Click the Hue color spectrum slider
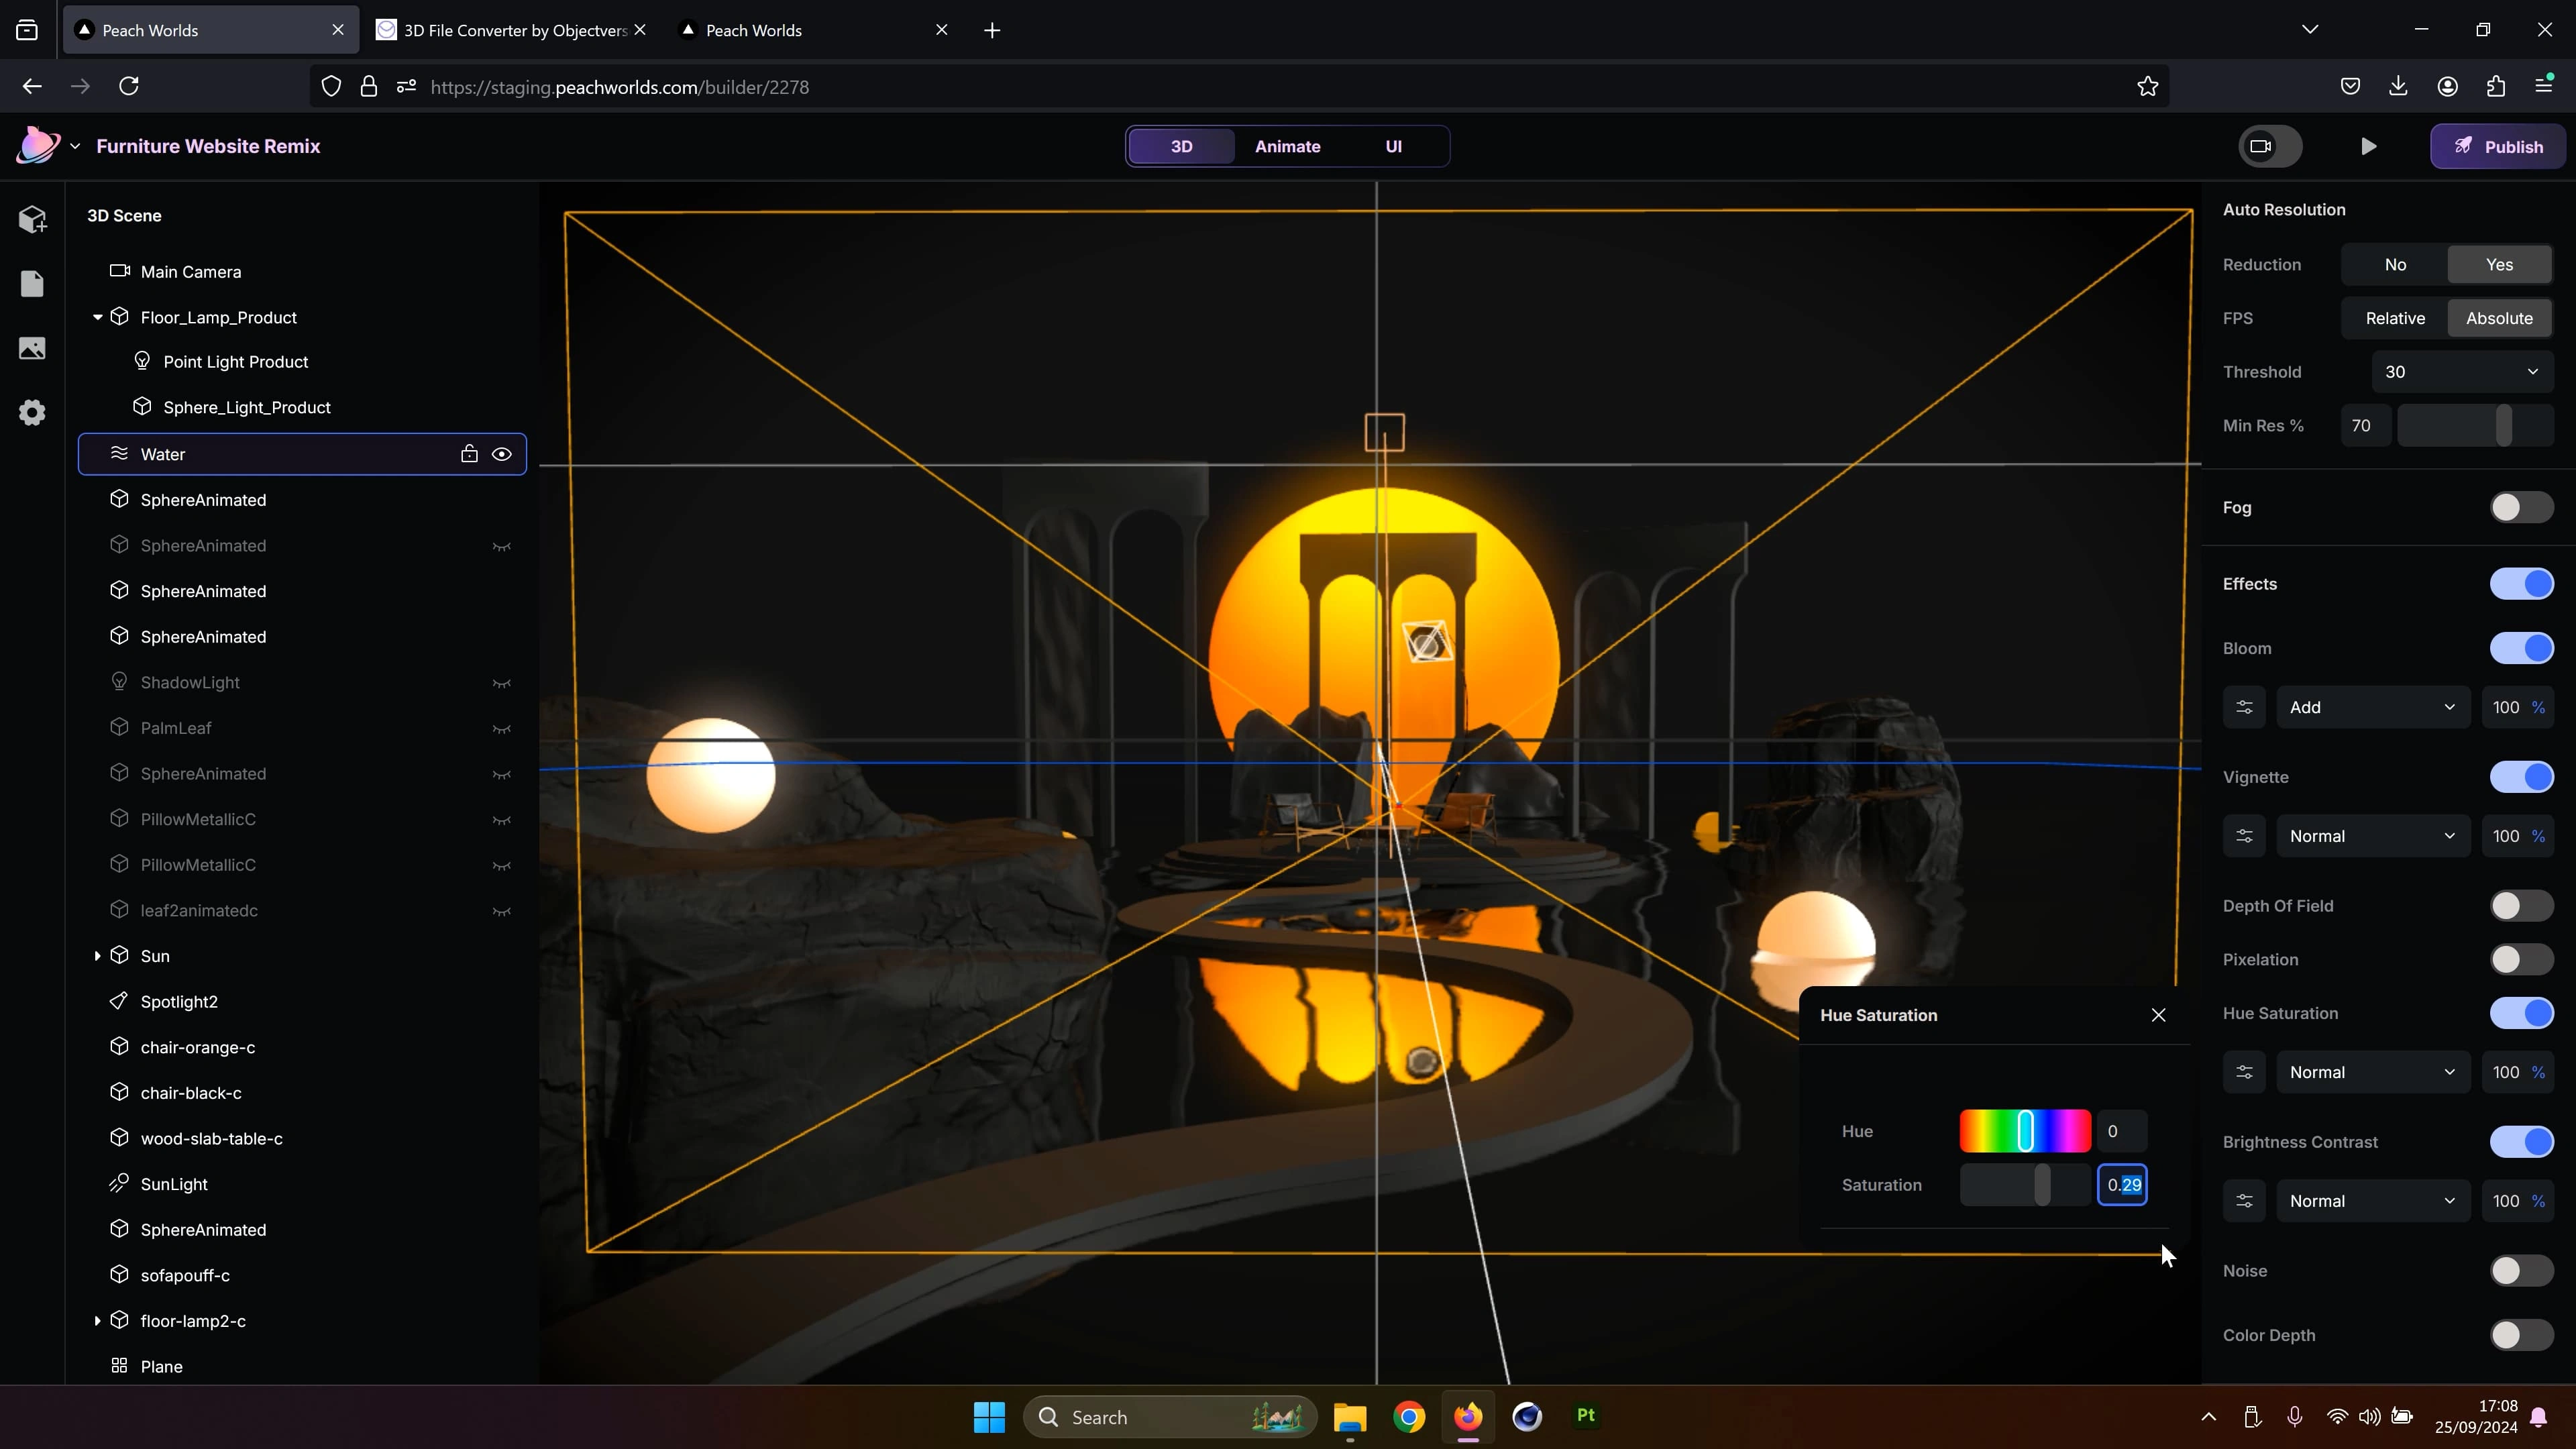The image size is (2576, 1449). pos(2025,1131)
